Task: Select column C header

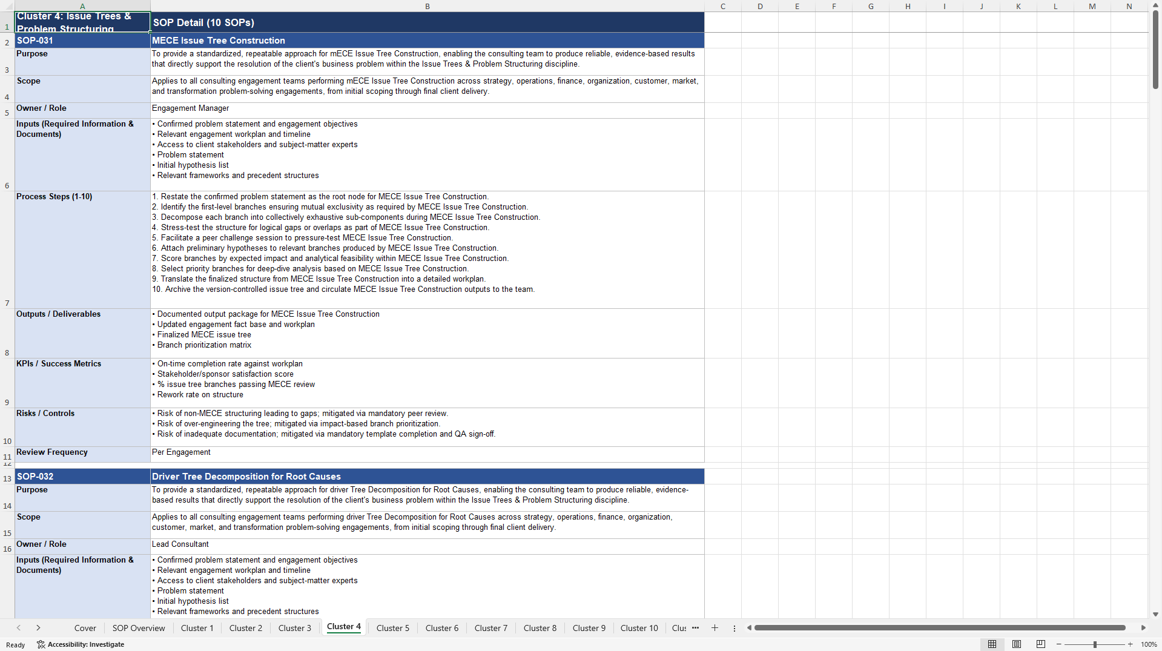Action: tap(723, 6)
